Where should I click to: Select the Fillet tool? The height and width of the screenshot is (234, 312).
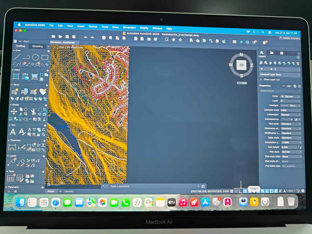coord(40,110)
